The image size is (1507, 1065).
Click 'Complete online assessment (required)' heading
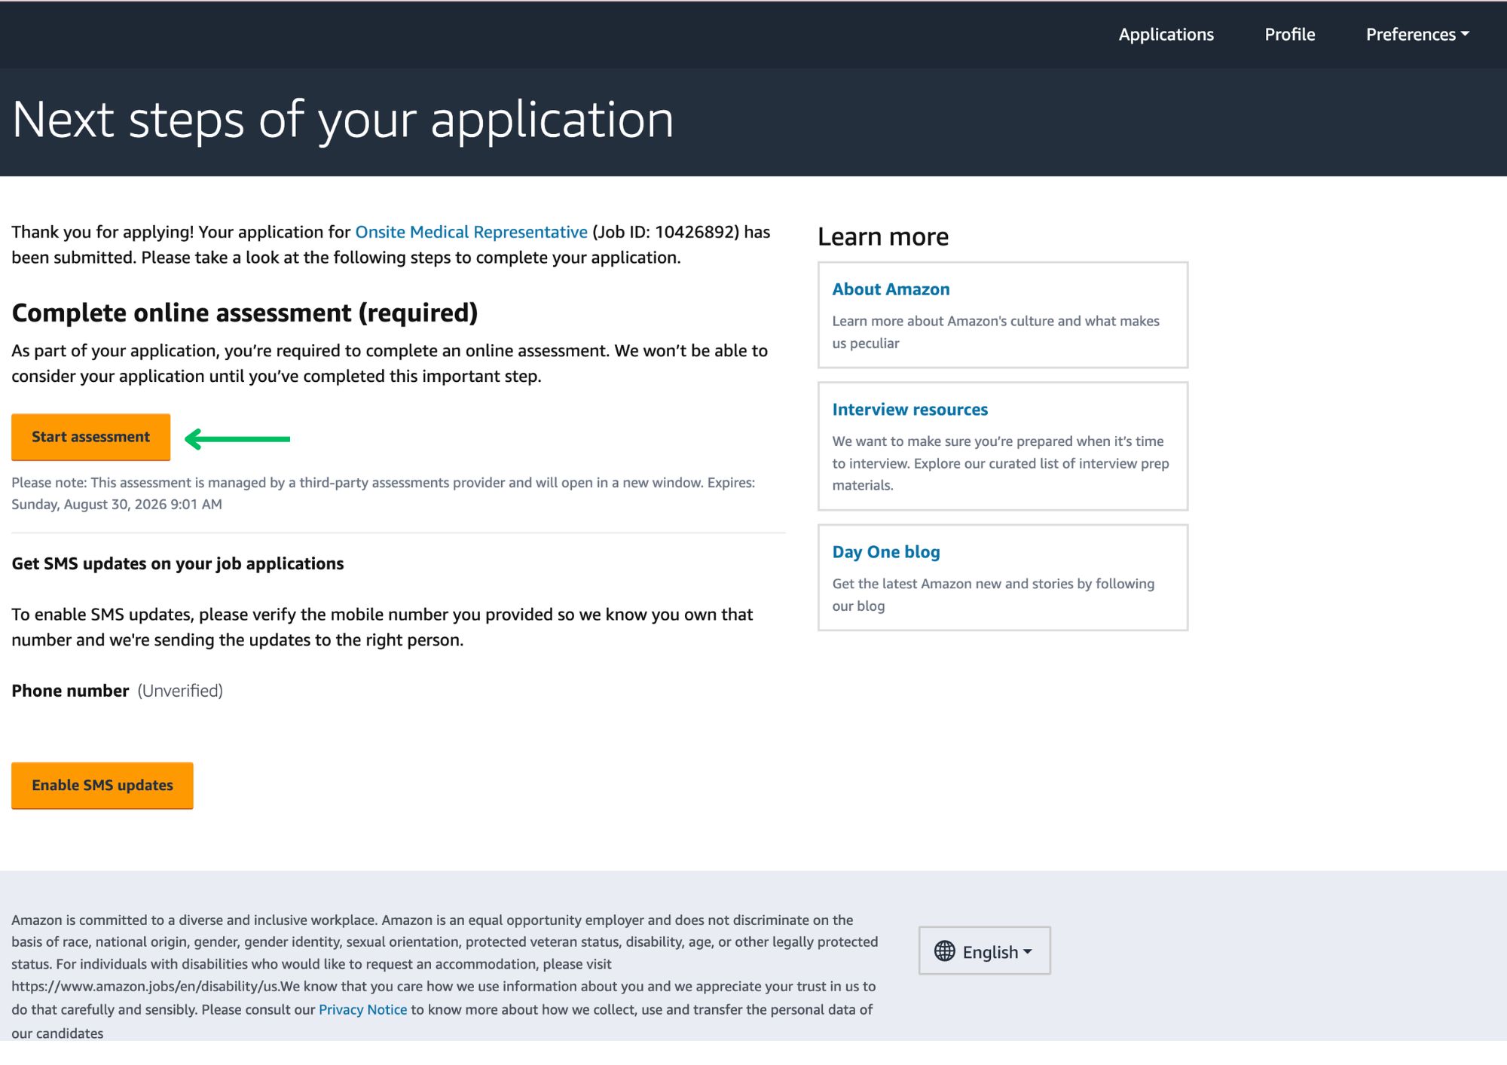pos(245,313)
